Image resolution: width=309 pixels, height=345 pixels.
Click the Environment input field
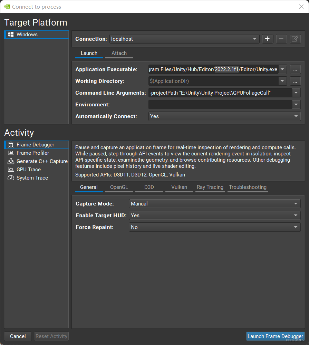(x=220, y=105)
